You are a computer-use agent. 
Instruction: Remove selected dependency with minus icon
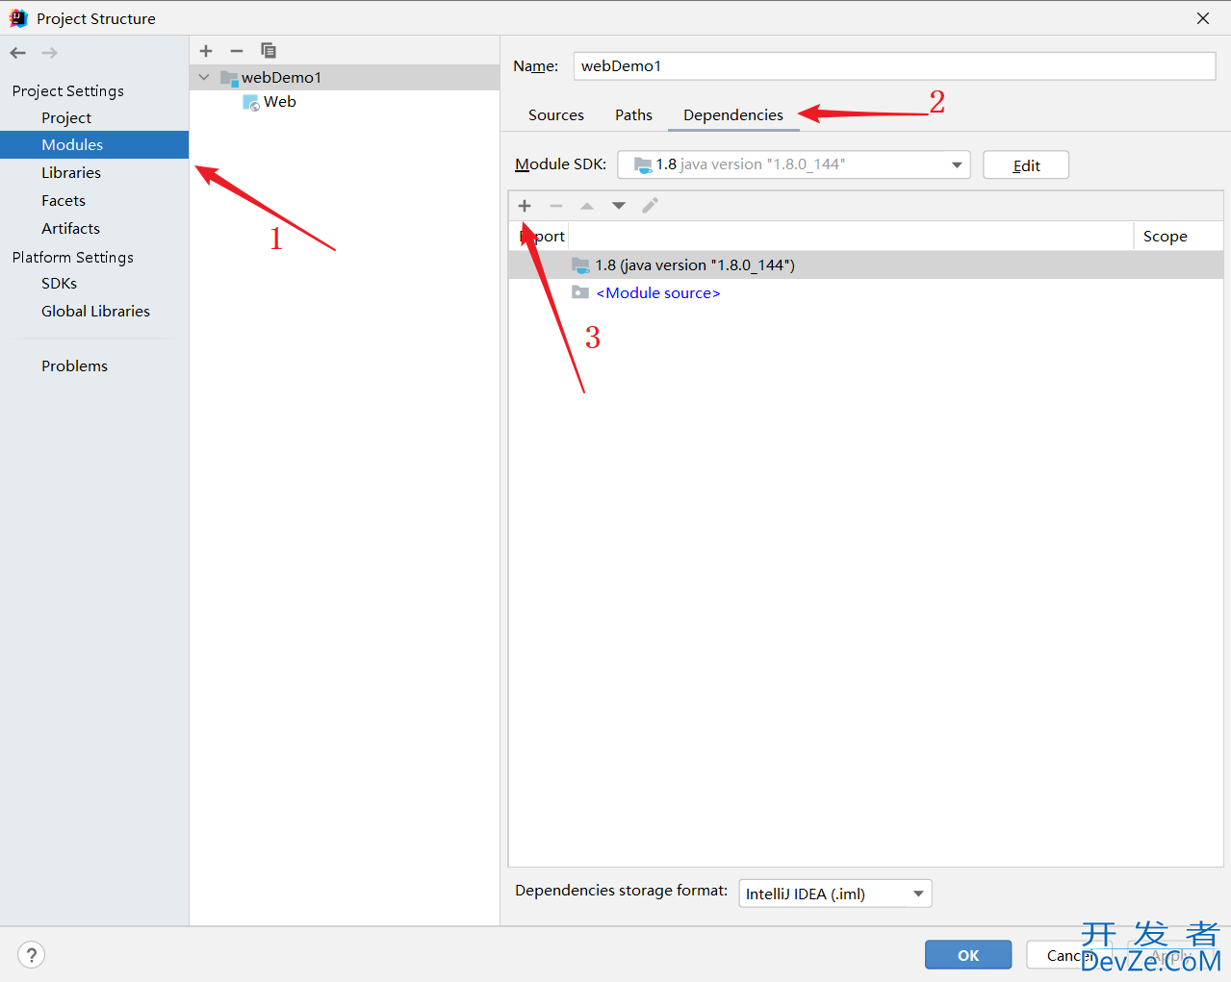(x=556, y=206)
